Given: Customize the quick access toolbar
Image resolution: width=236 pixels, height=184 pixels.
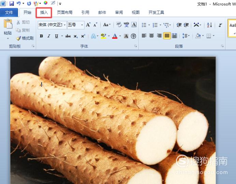Looking at the screenshot, I should (x=60, y=4).
